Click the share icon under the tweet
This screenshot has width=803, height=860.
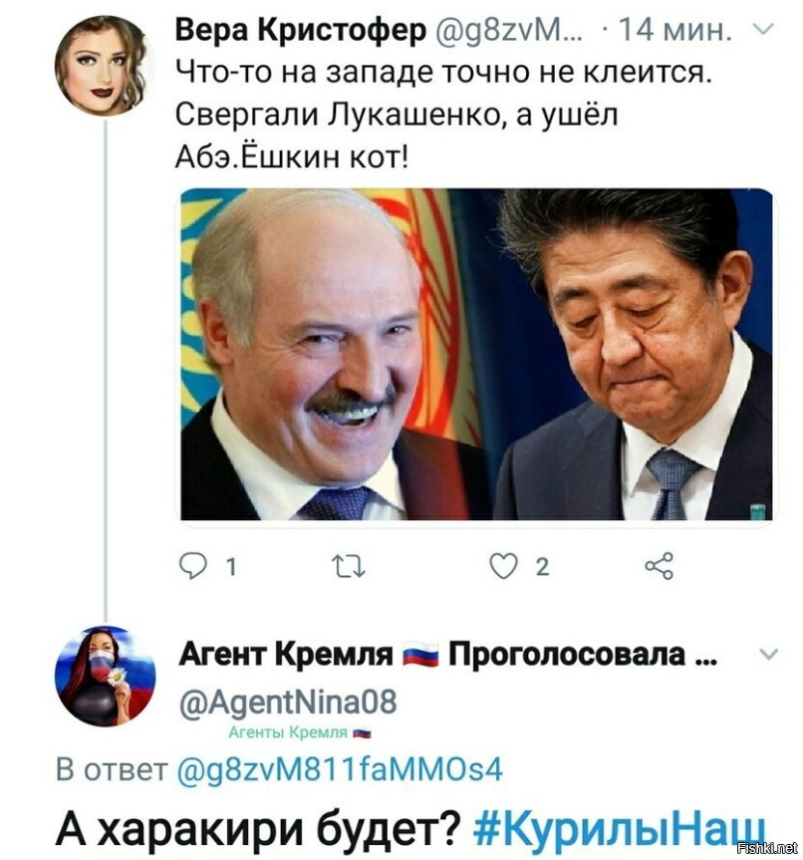click(660, 567)
